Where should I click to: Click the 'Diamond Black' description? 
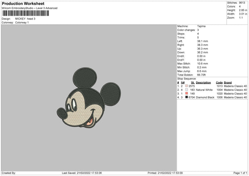[205, 98]
